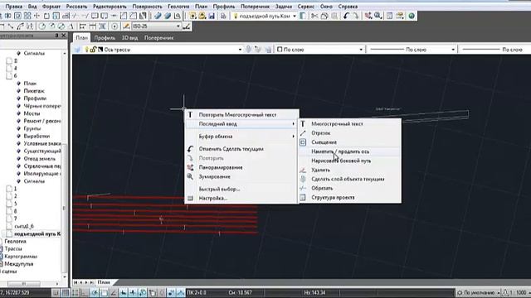Click the Redo arrow in the top toolbar

tap(356, 16)
